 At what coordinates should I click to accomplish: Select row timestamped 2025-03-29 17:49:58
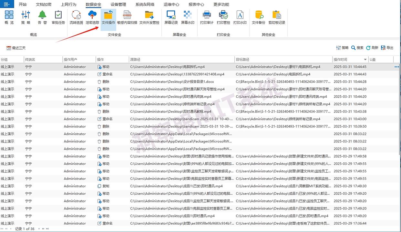point(200,156)
